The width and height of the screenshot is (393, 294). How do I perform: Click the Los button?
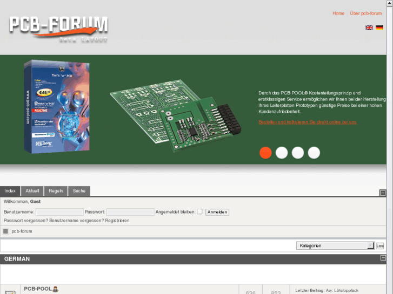point(379,245)
